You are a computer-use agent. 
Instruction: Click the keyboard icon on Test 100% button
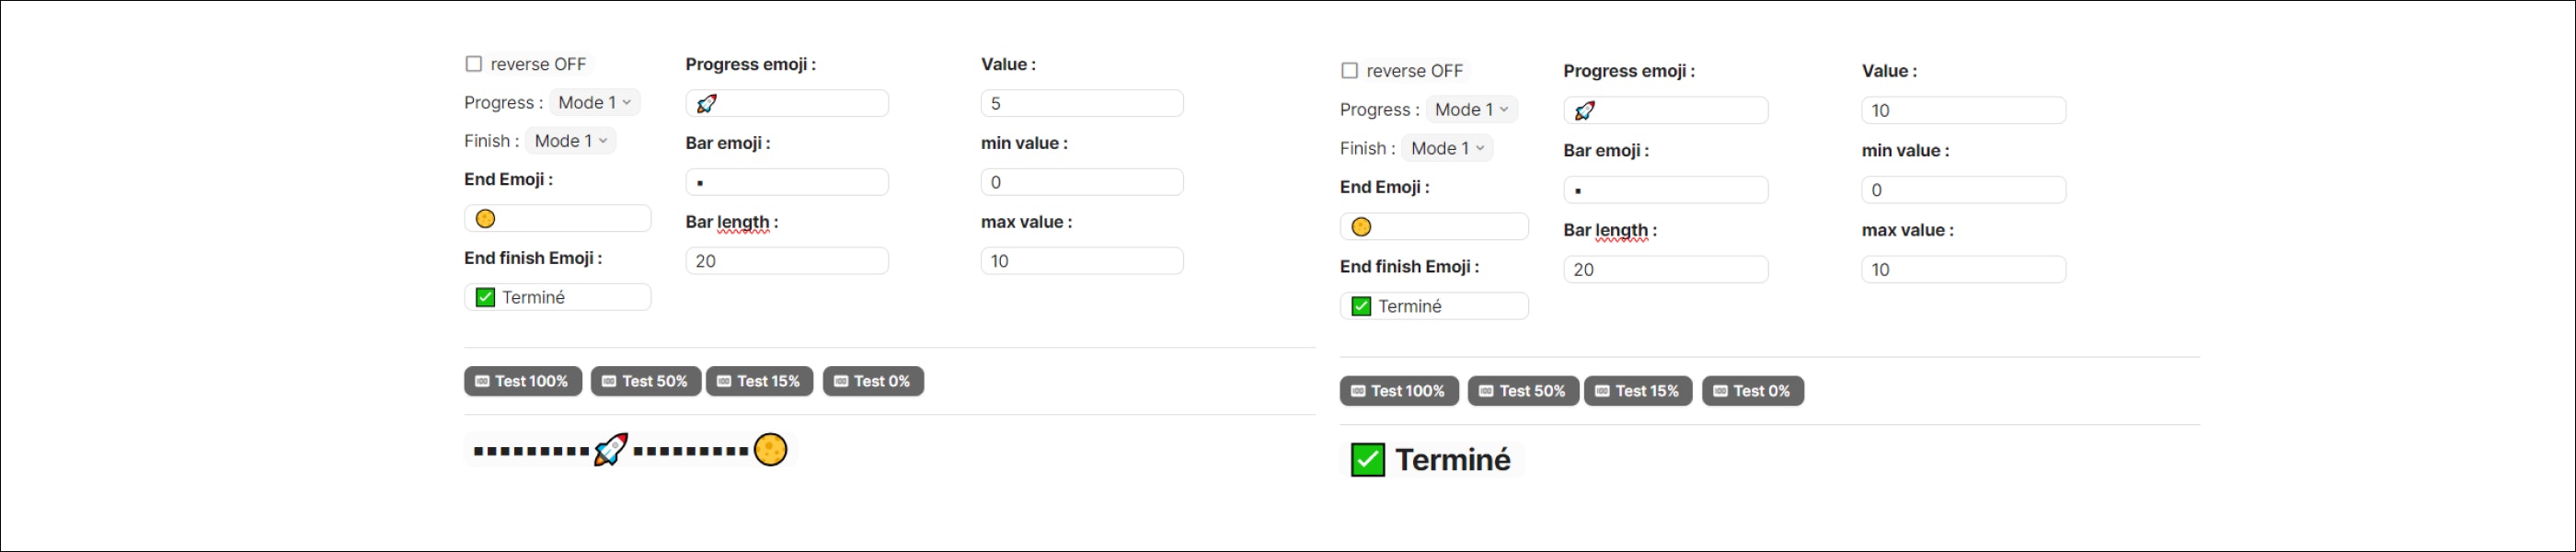[x=485, y=381]
